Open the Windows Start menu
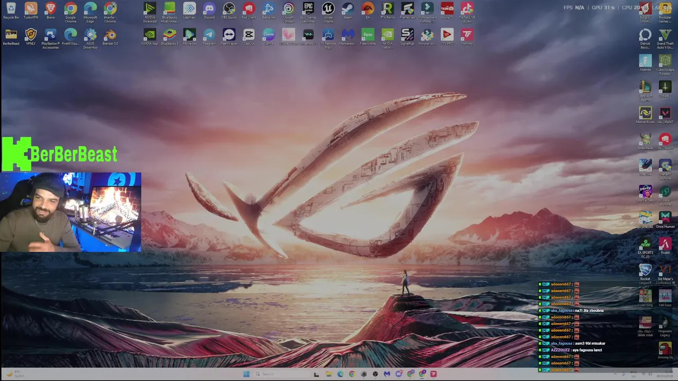The image size is (678, 381). (246, 374)
